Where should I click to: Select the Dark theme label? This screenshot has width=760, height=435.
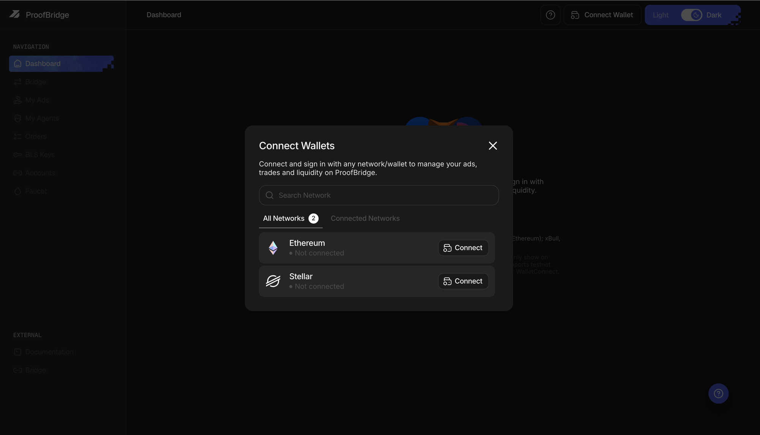(x=714, y=15)
